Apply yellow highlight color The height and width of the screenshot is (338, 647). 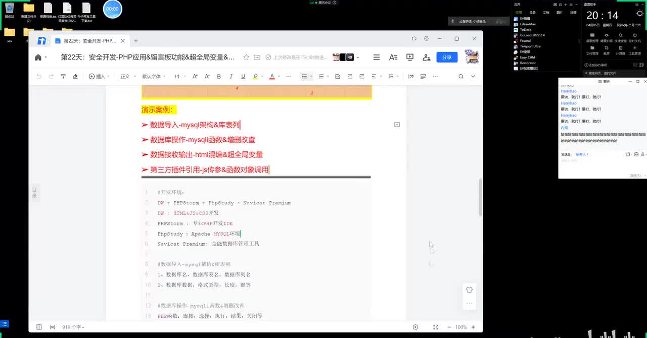pyautogui.click(x=255, y=76)
